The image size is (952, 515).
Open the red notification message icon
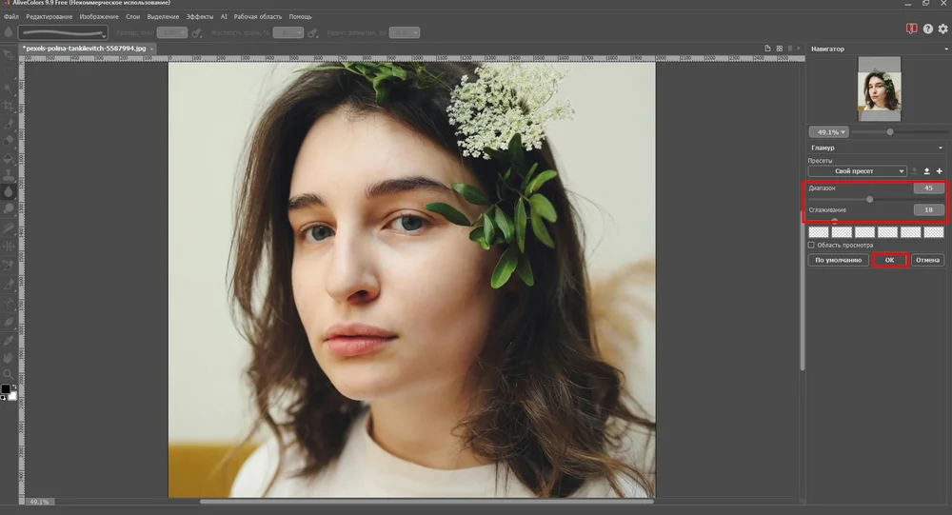tap(911, 29)
